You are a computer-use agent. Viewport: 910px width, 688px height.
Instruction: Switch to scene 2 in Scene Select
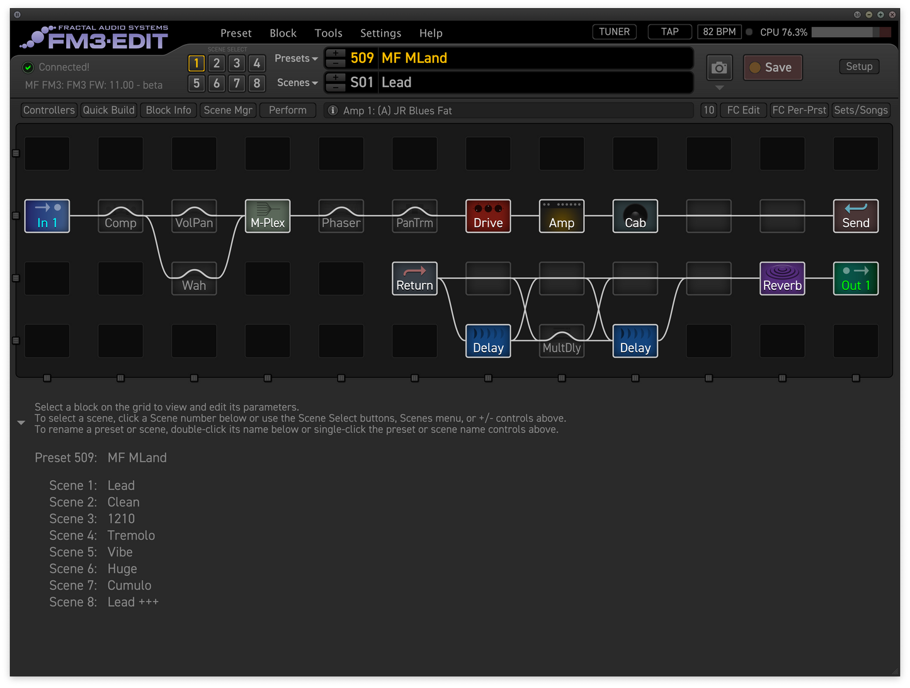(217, 63)
